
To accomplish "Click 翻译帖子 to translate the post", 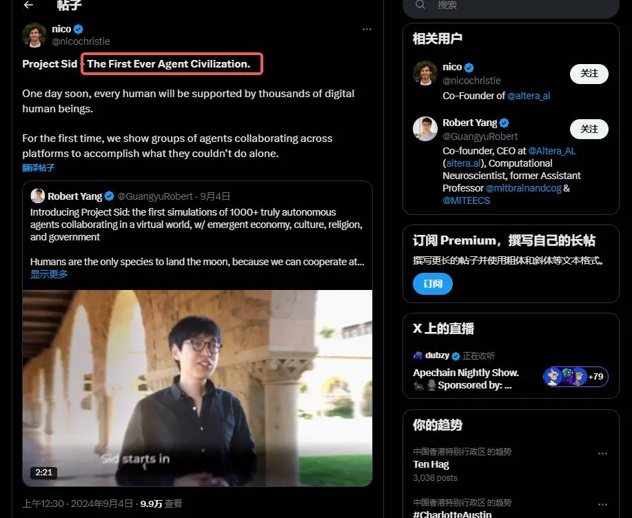I will (x=39, y=167).
